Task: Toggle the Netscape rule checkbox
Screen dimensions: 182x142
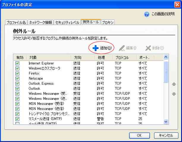Action: (x=17, y=78)
